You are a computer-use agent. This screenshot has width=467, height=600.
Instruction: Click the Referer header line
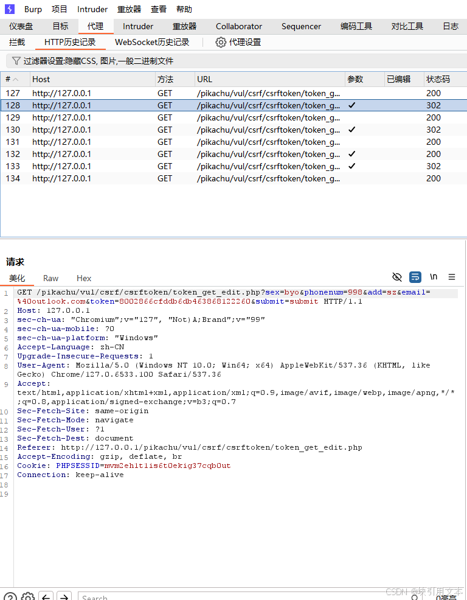pos(190,447)
